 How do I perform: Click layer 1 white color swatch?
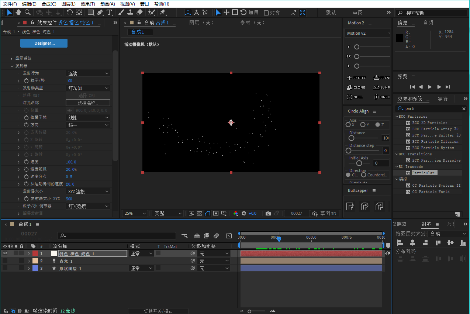coord(54,253)
